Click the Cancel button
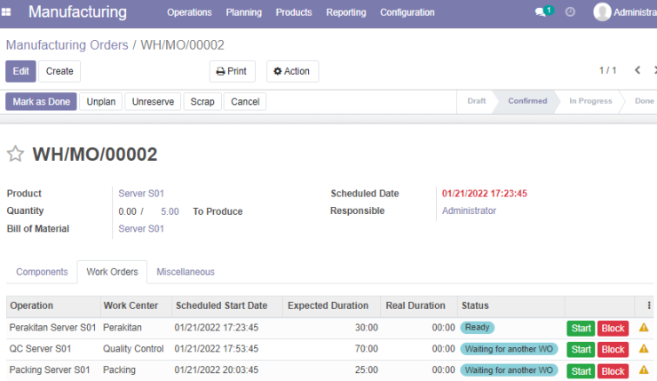 [245, 101]
